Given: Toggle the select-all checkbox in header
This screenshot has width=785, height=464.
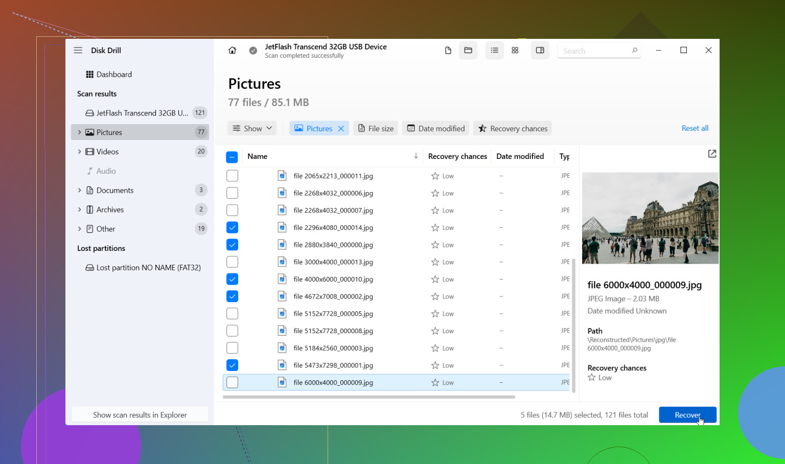Looking at the screenshot, I should [x=232, y=157].
